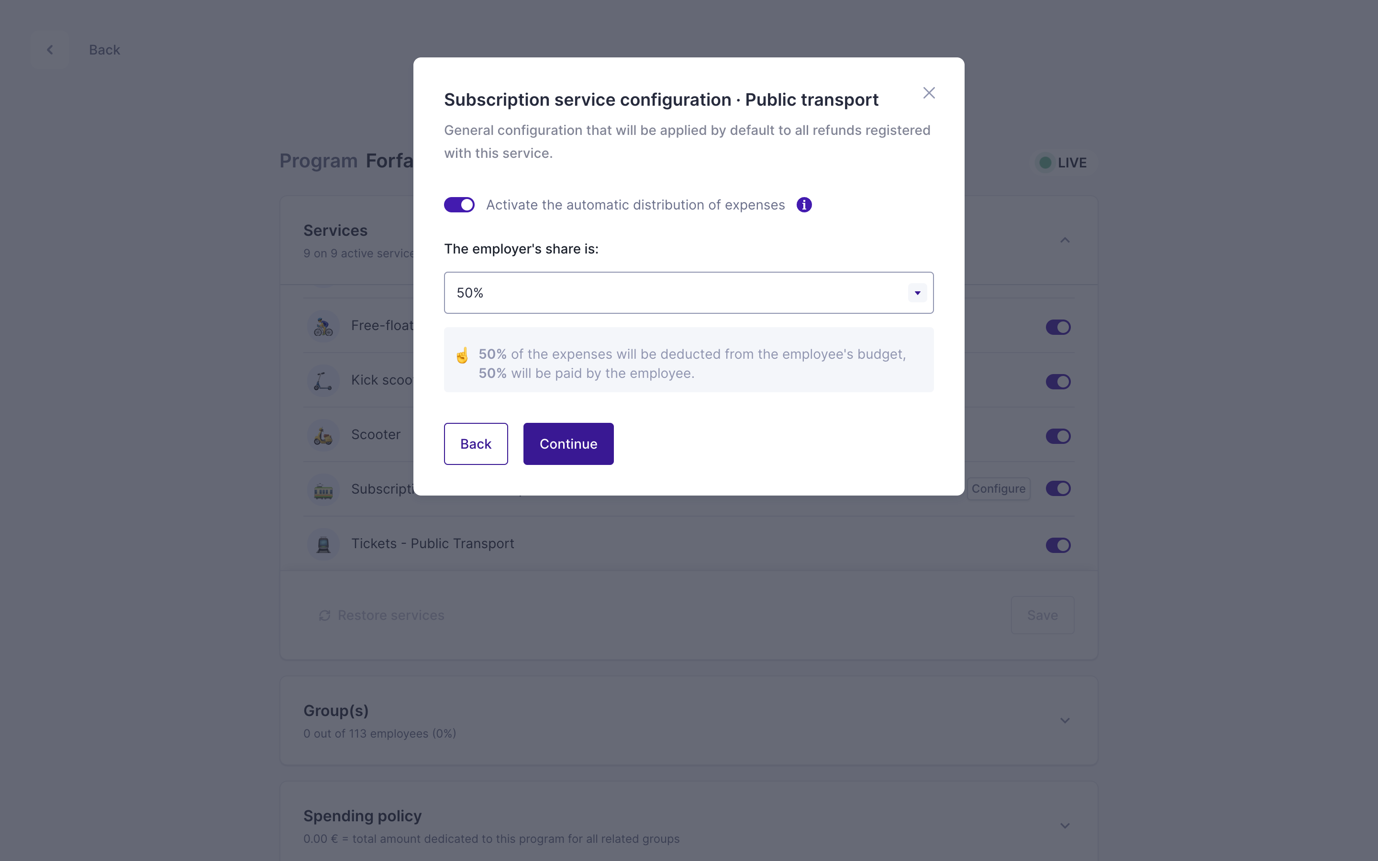This screenshot has width=1378, height=861.
Task: Disable automatic distribution of expenses toggle
Action: (459, 205)
